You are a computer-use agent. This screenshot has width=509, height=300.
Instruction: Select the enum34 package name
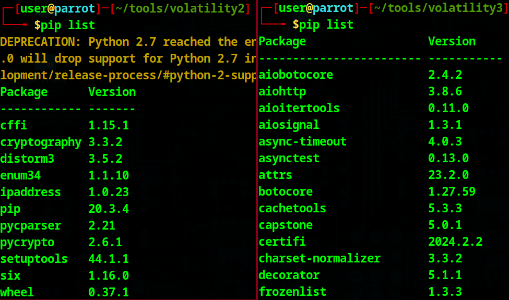(x=20, y=175)
